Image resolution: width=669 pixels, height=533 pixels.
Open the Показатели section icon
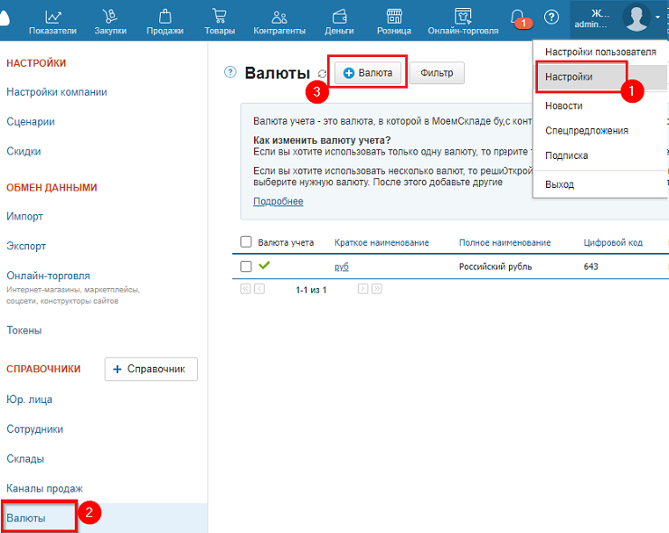(x=52, y=16)
